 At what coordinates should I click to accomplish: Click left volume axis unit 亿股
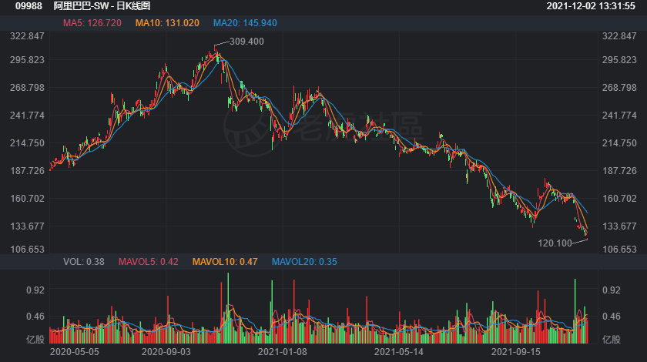pos(35,340)
